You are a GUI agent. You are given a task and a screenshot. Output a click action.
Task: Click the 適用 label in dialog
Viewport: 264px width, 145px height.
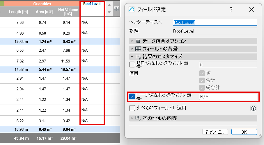[134, 73]
